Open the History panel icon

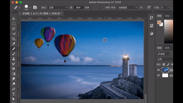coord(152,18)
